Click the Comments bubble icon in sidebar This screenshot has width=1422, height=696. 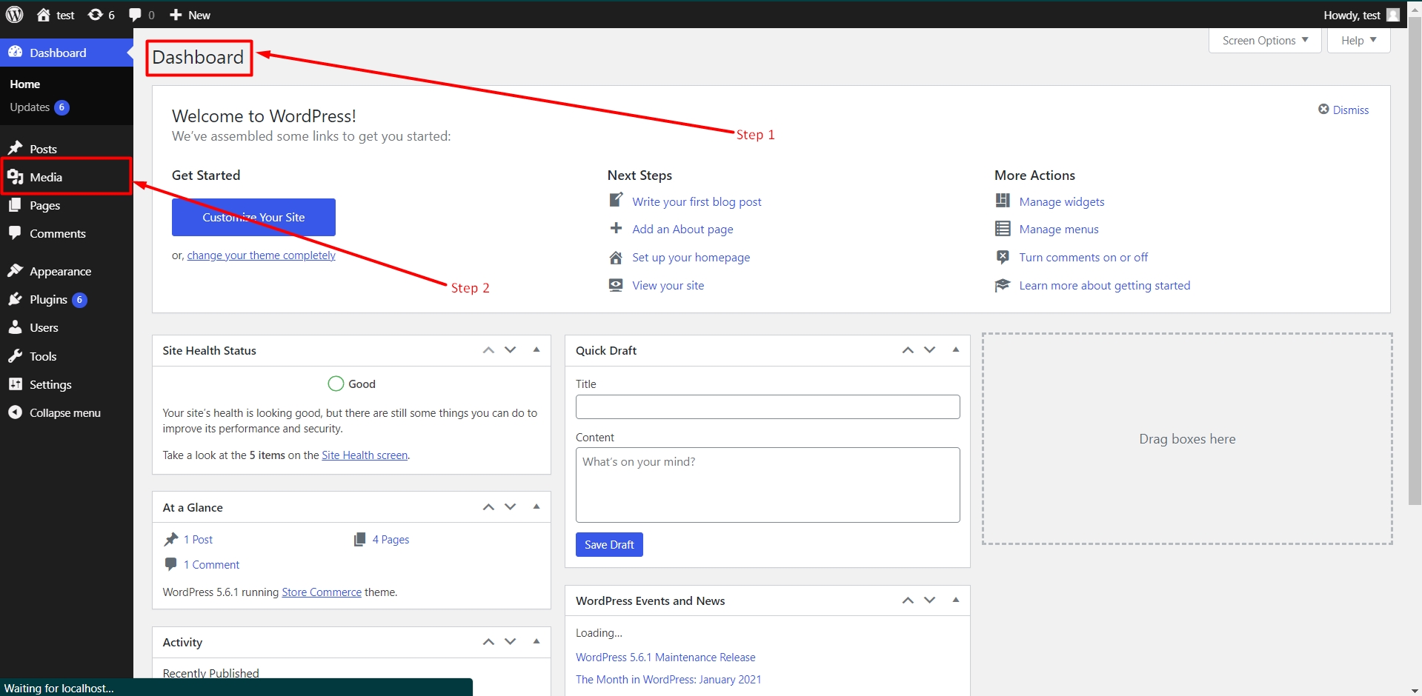15,232
